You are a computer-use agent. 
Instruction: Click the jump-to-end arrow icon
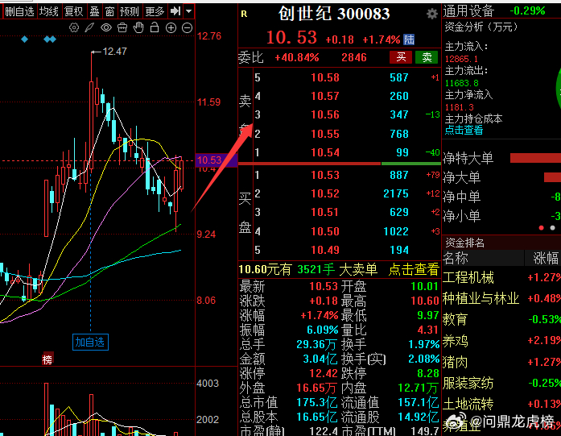(175, 11)
